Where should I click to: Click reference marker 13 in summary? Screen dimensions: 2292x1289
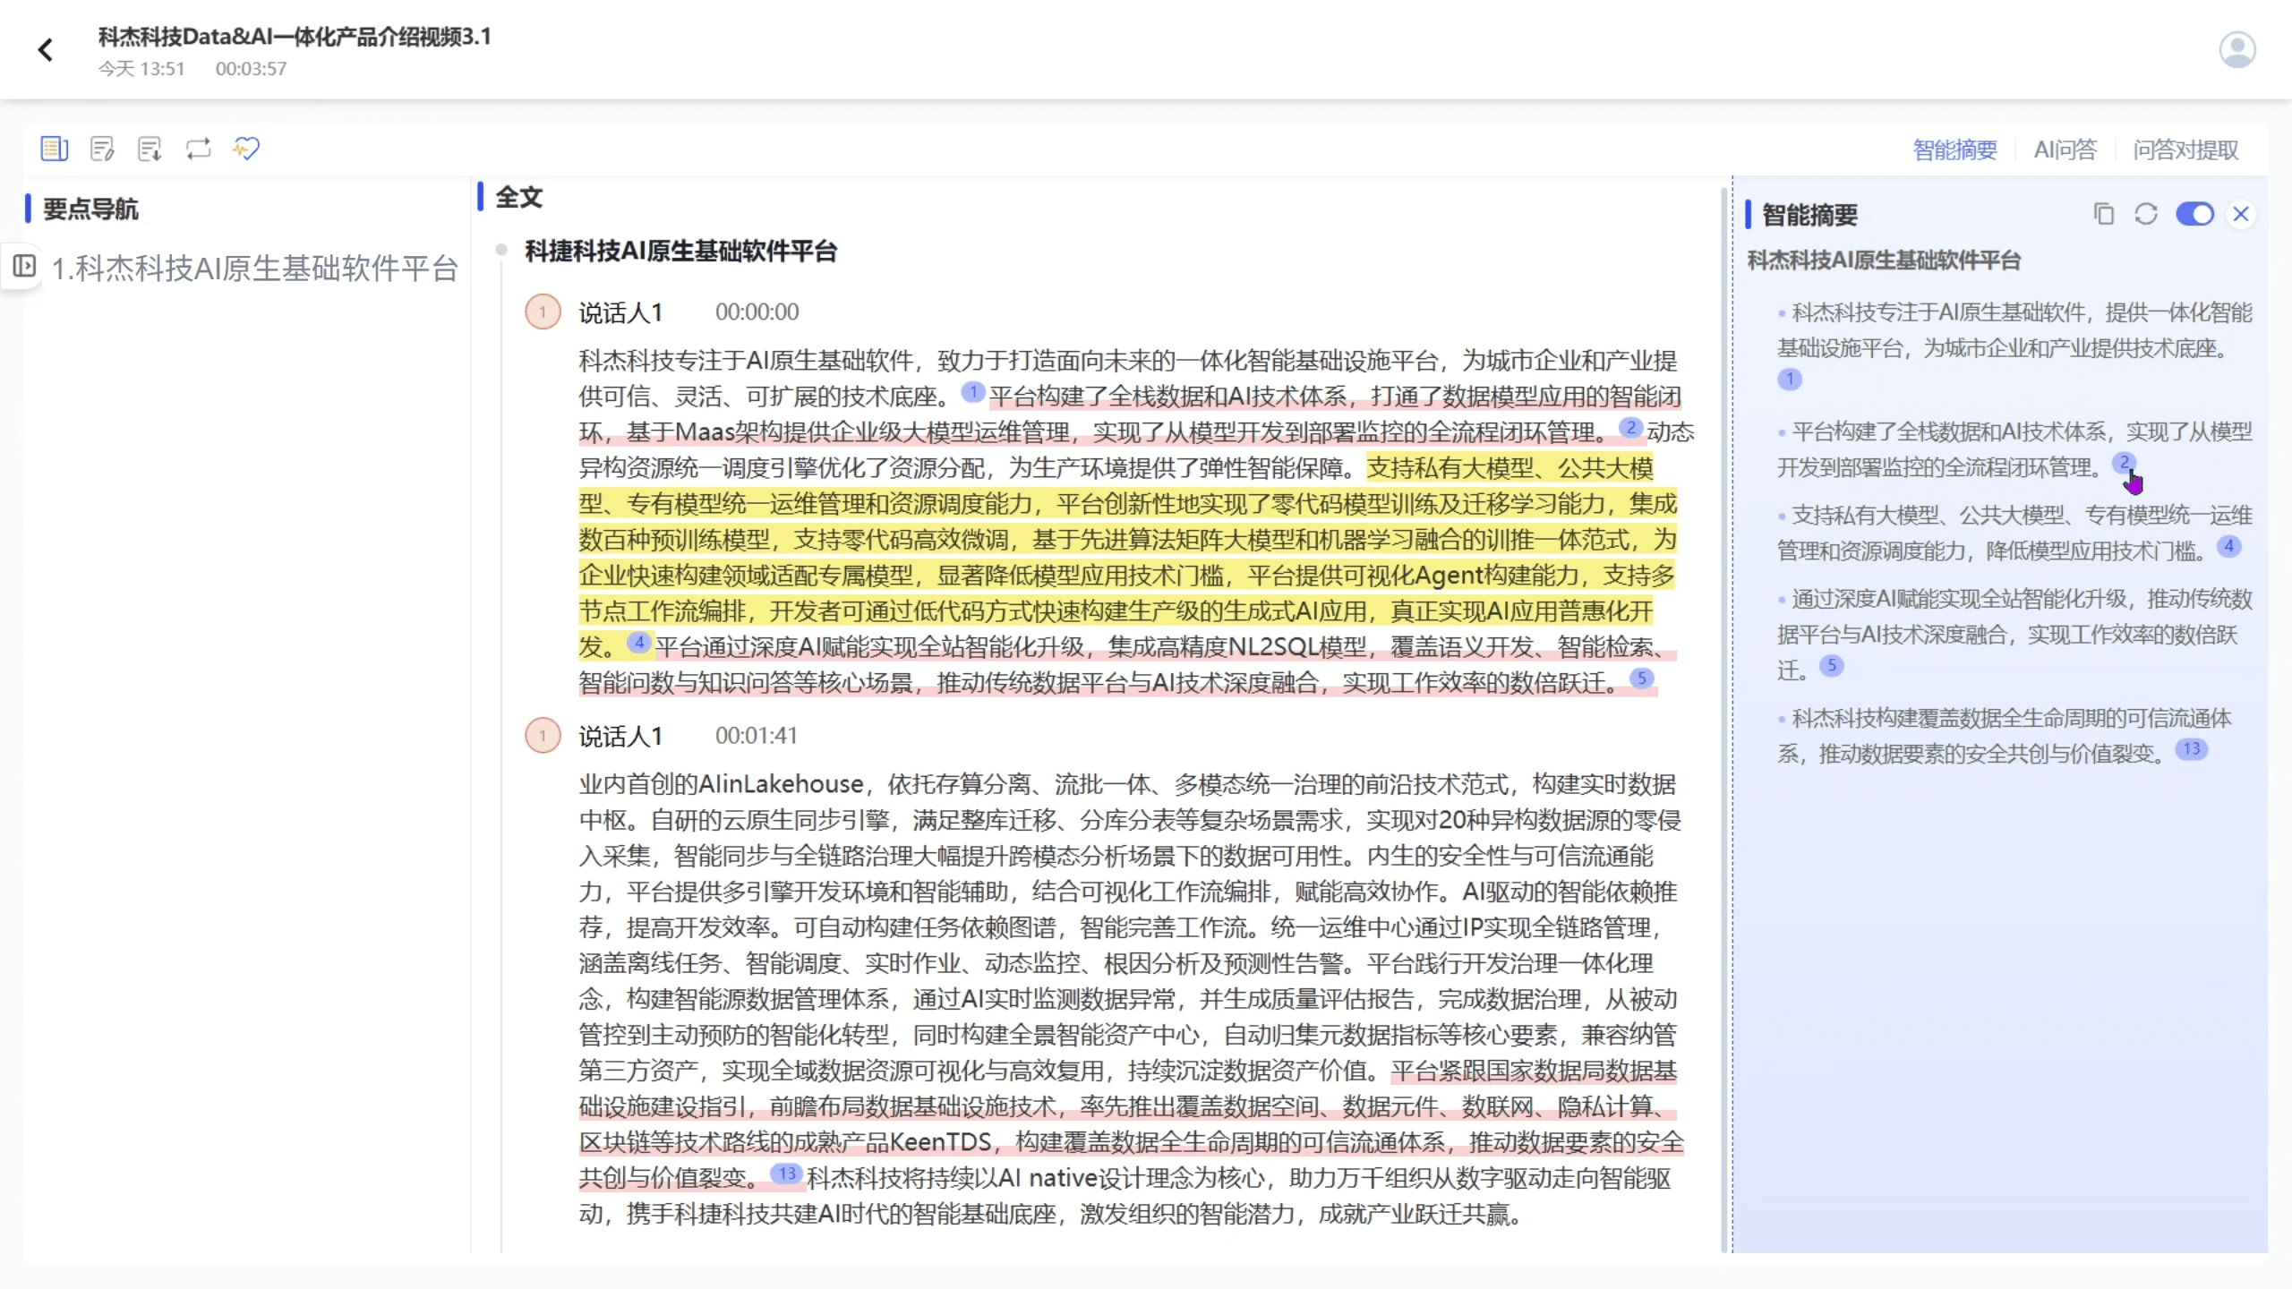[x=2191, y=749]
